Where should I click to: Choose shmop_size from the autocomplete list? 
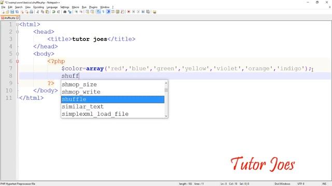(x=113, y=85)
